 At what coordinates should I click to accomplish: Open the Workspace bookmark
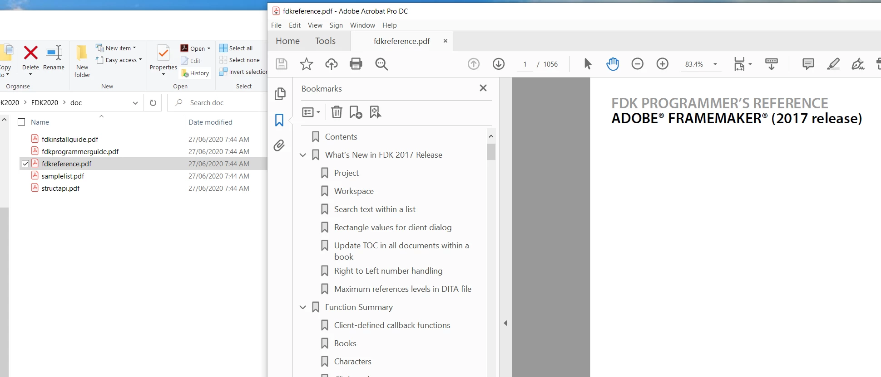pyautogui.click(x=354, y=191)
